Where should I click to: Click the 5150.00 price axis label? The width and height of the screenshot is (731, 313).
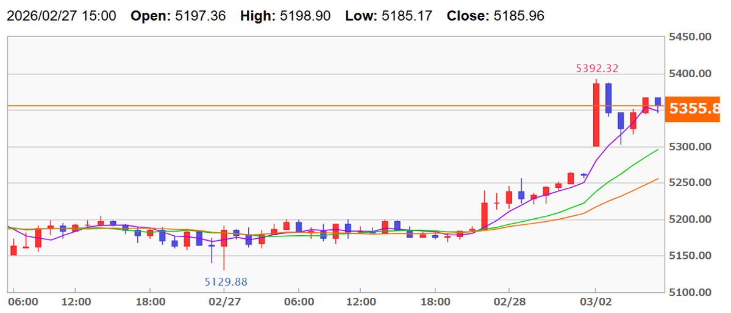coord(690,256)
